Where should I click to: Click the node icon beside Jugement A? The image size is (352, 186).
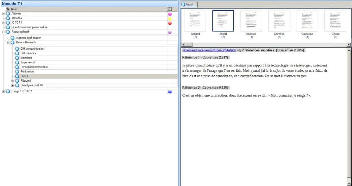point(17,63)
